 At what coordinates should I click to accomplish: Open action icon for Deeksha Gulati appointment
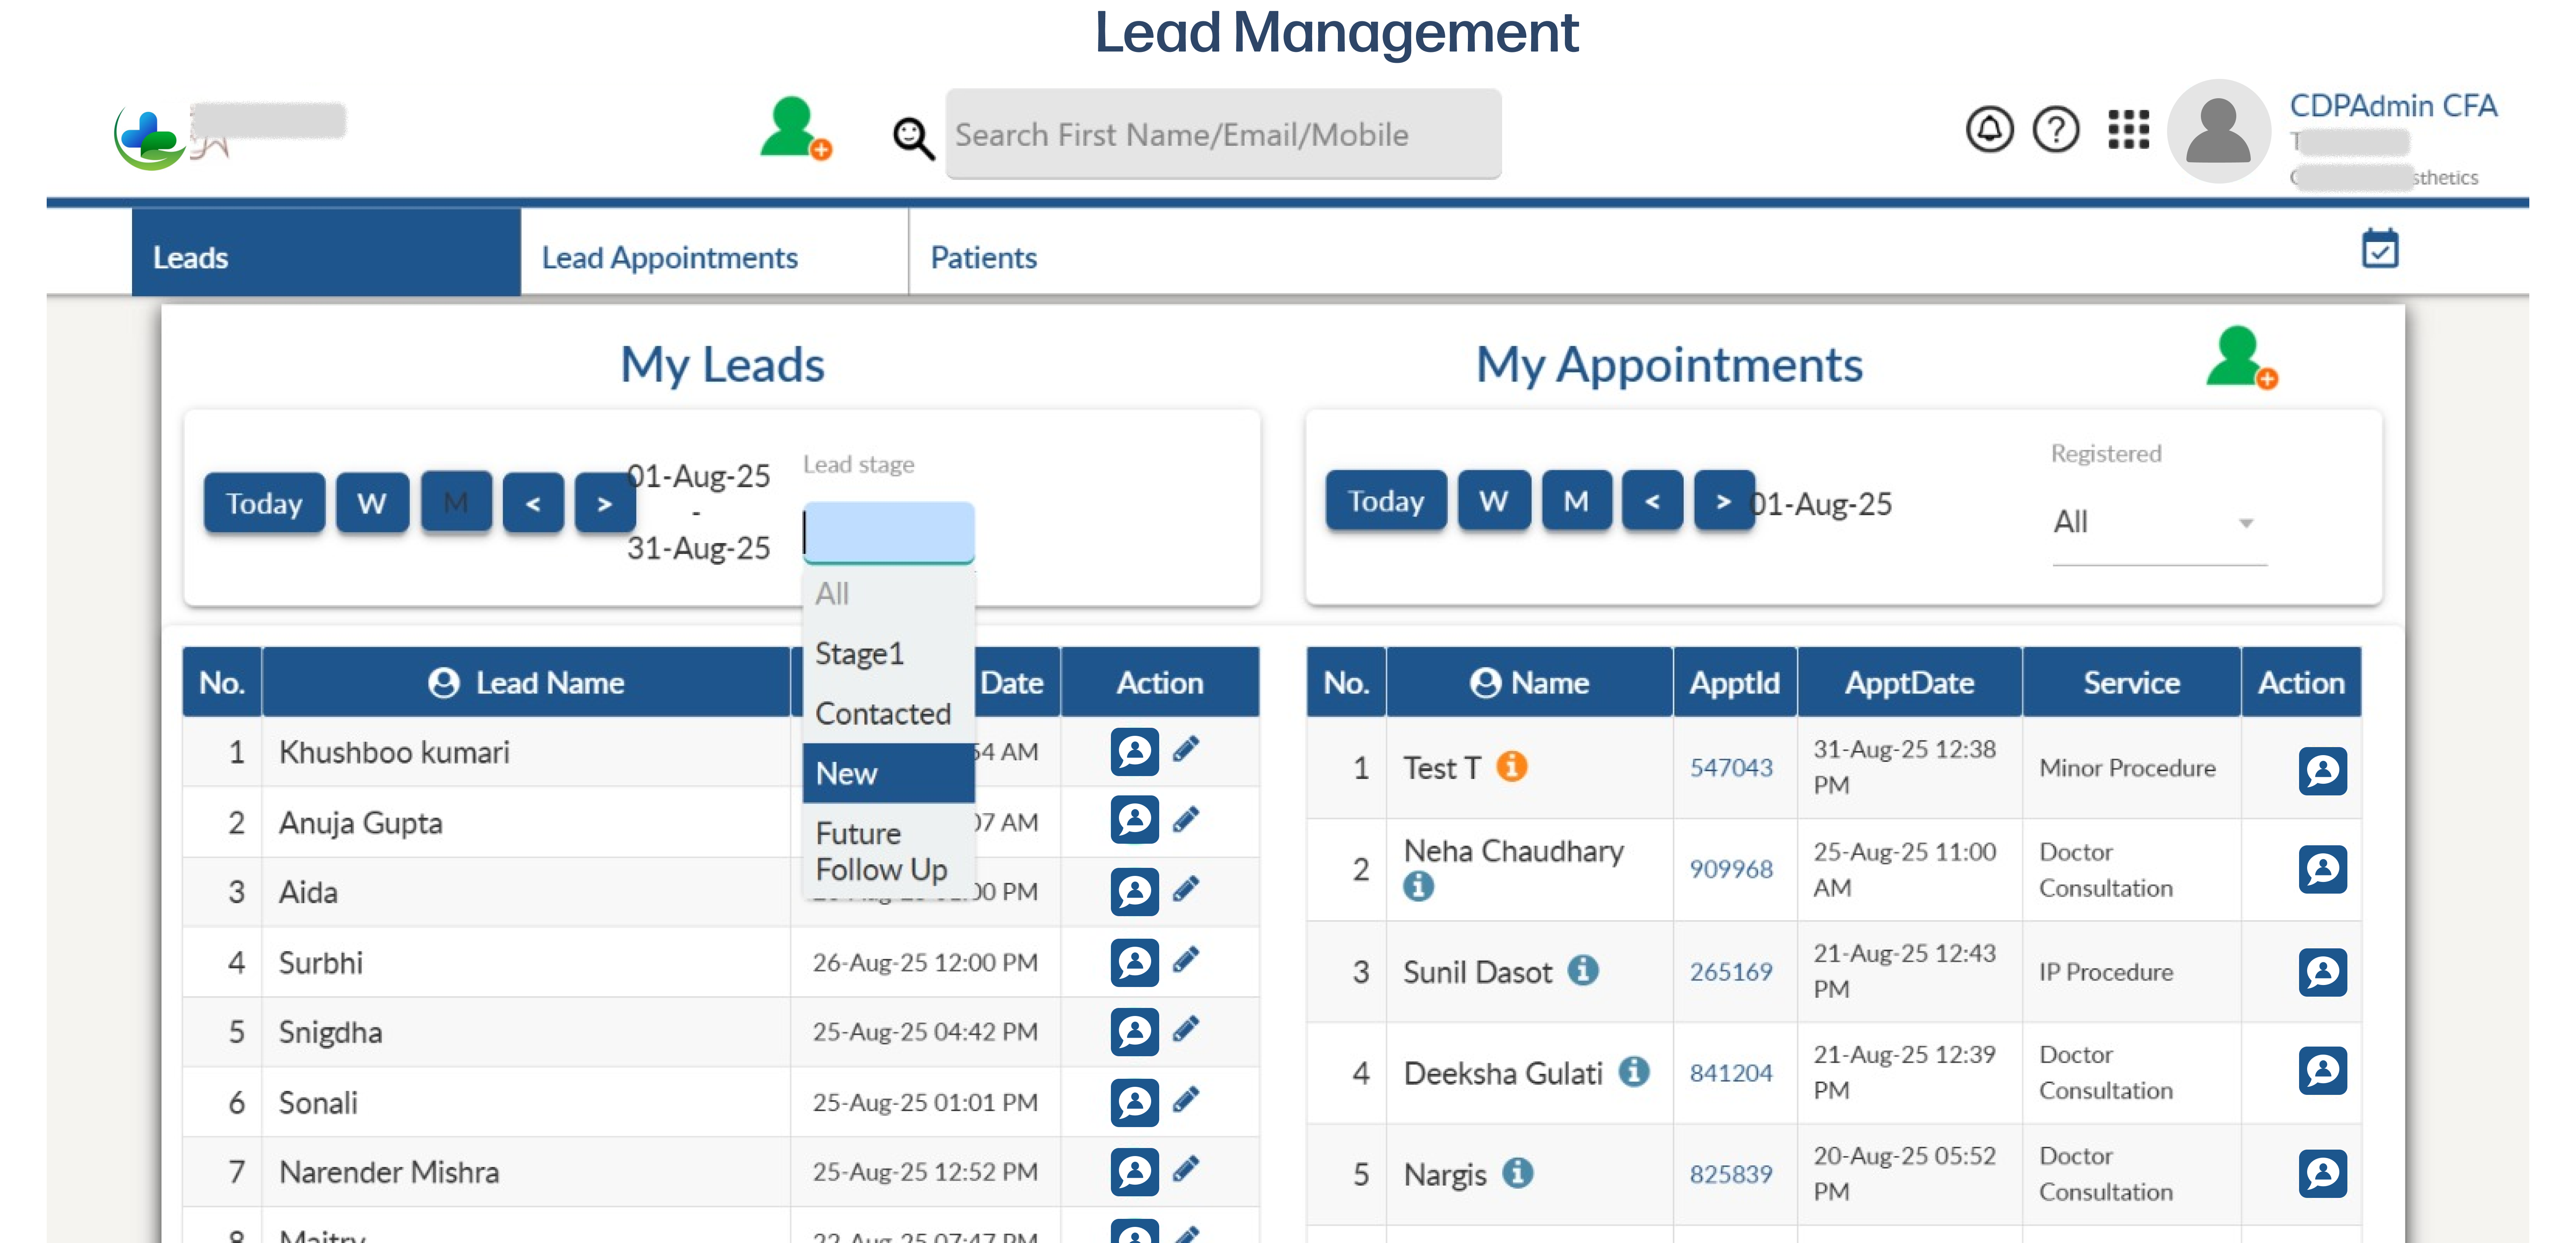coord(2322,1071)
